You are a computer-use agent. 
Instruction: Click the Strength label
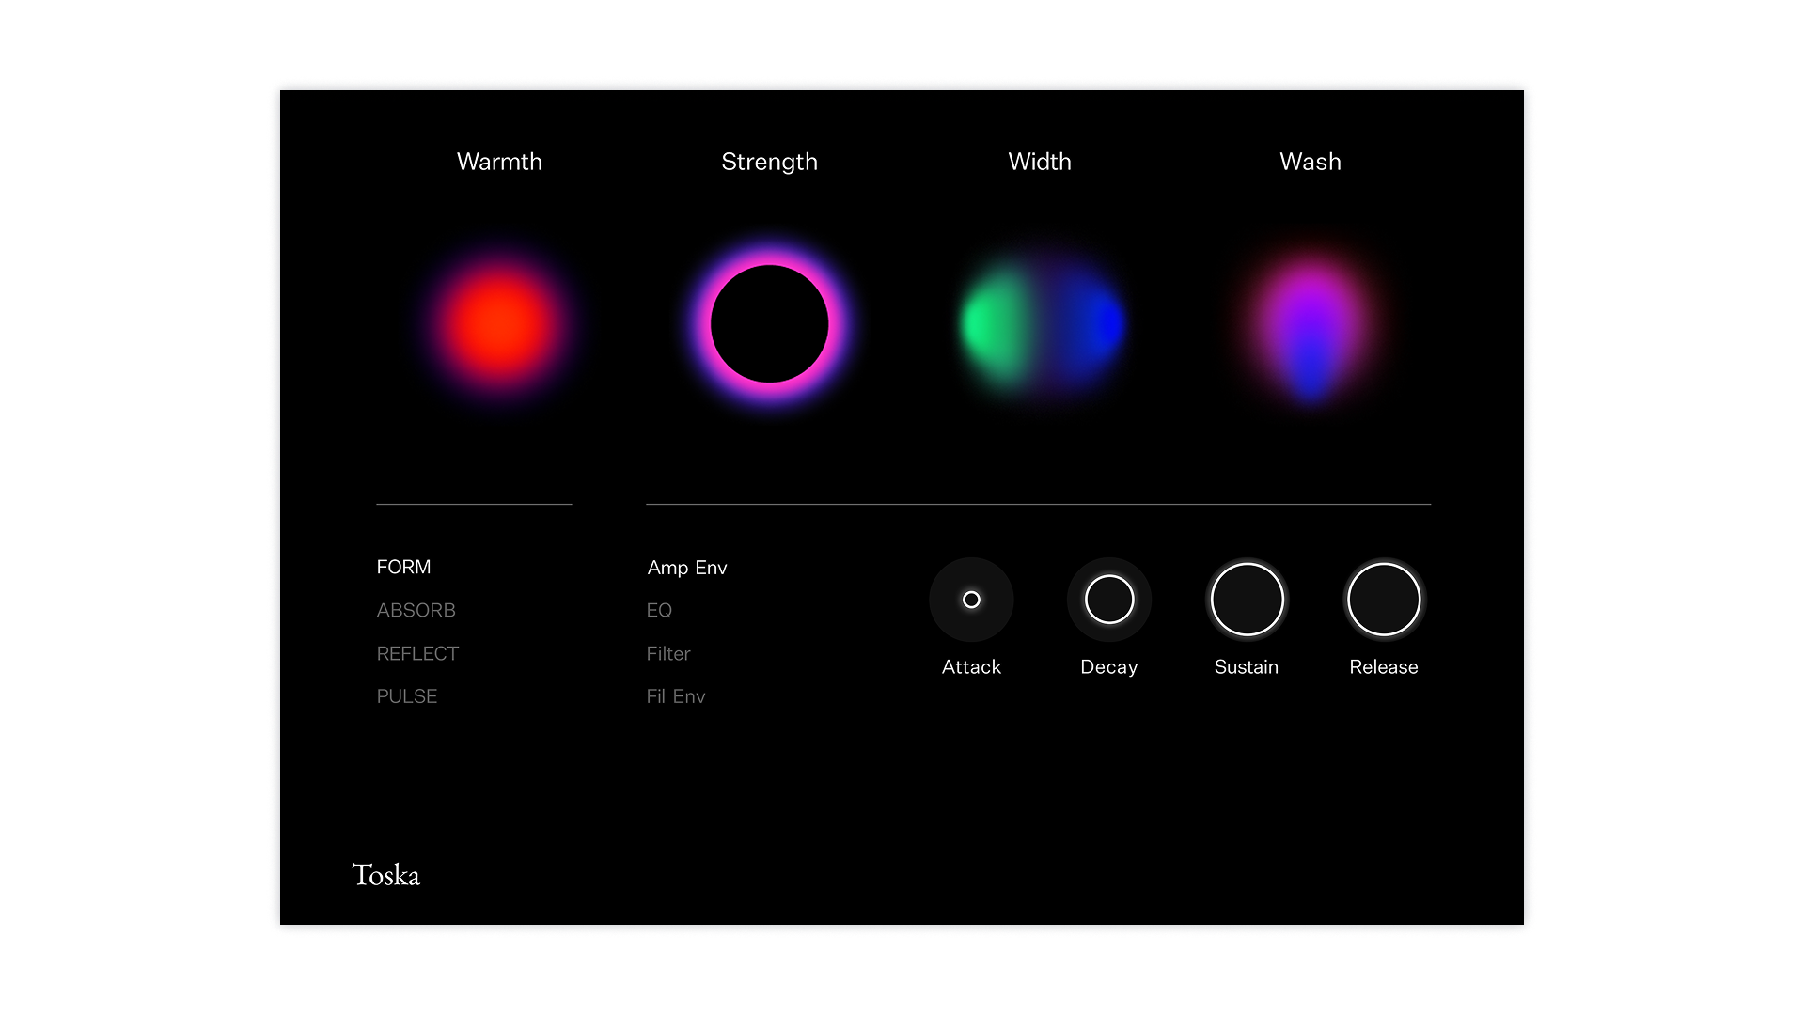tap(769, 162)
